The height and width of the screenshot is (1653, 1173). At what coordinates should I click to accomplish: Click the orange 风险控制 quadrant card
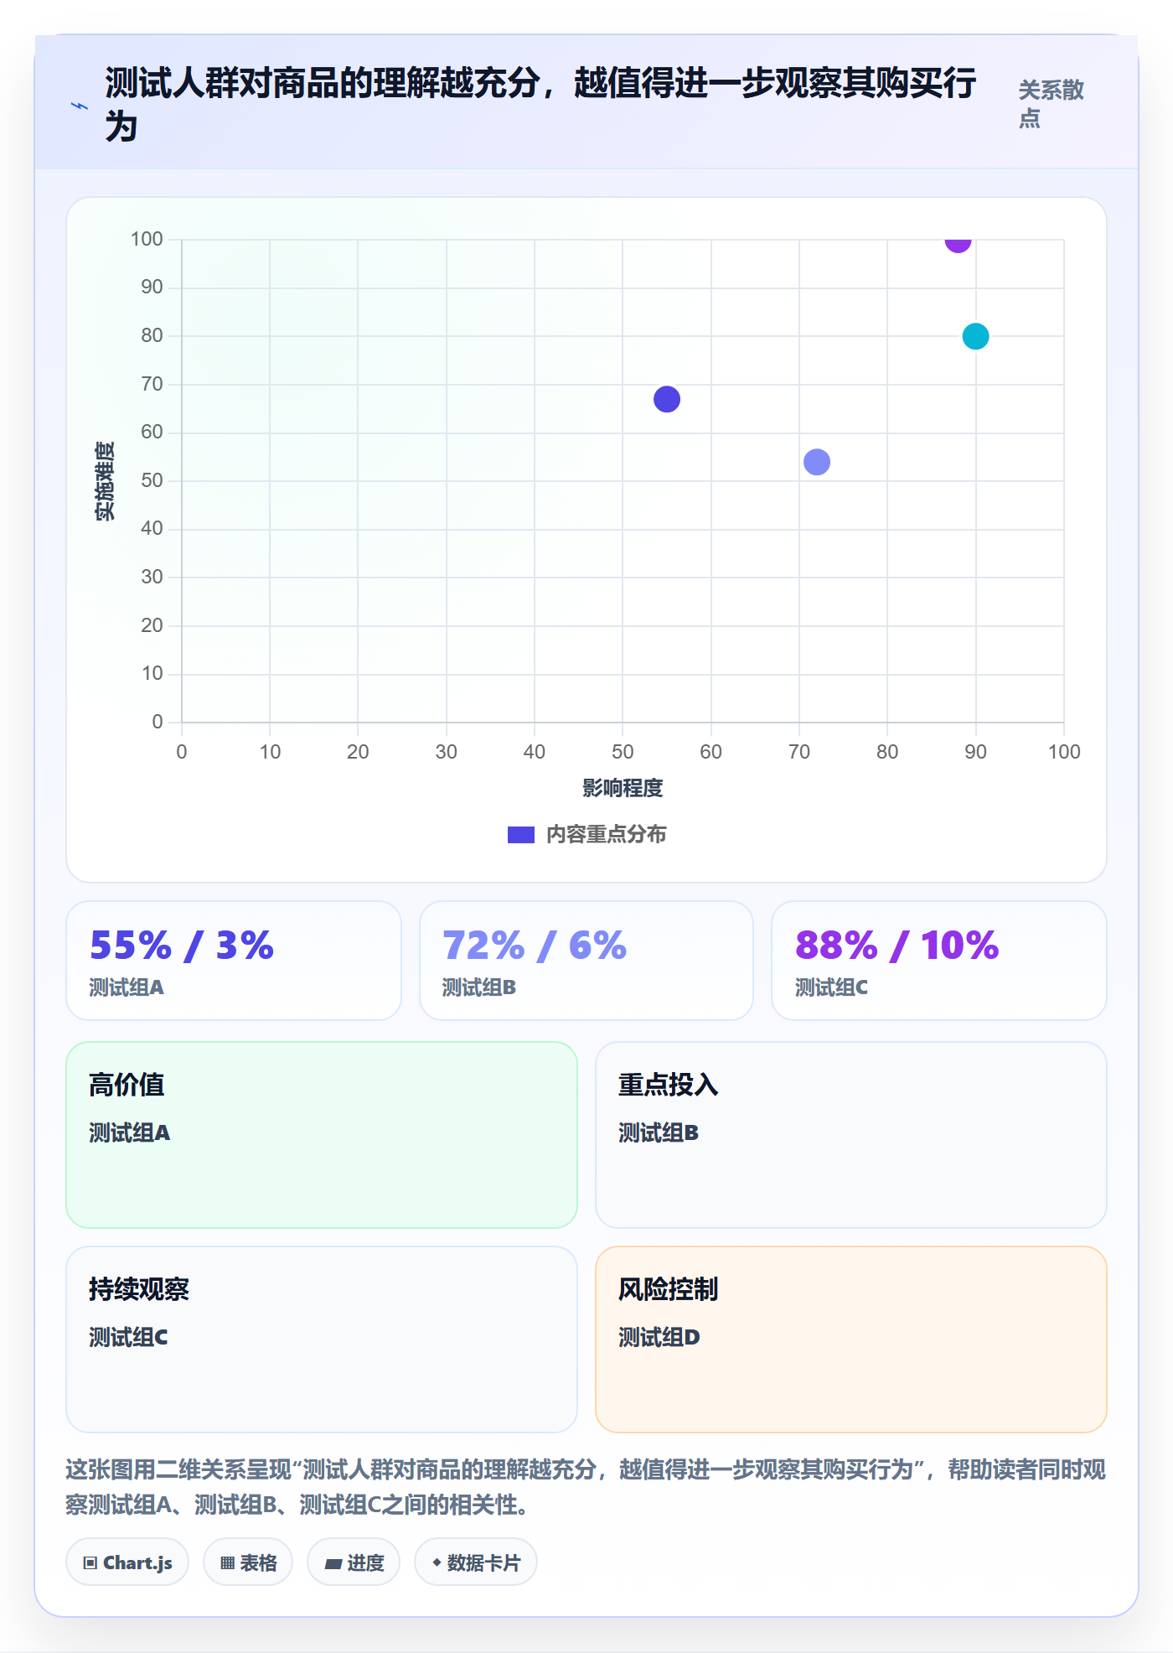tap(851, 1339)
